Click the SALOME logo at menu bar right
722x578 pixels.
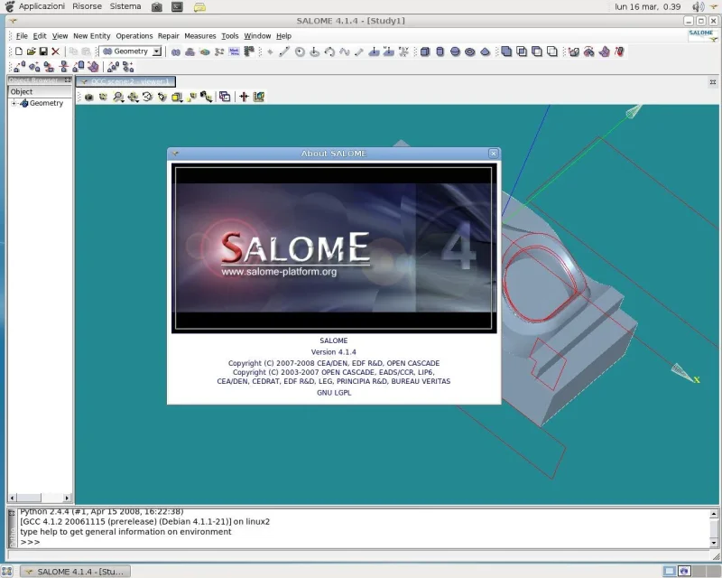tap(703, 35)
